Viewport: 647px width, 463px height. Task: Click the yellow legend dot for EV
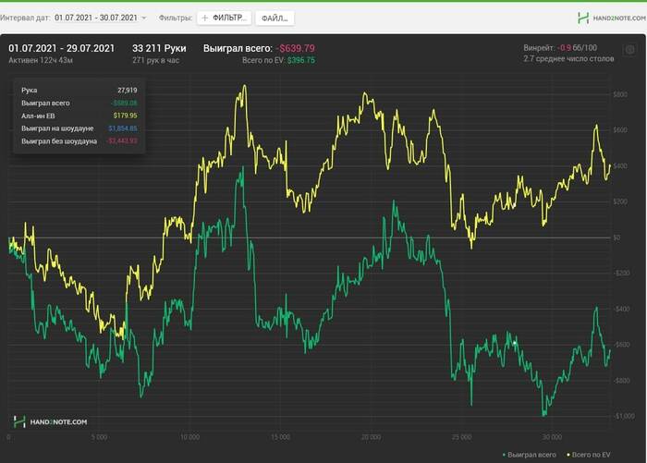(x=568, y=456)
